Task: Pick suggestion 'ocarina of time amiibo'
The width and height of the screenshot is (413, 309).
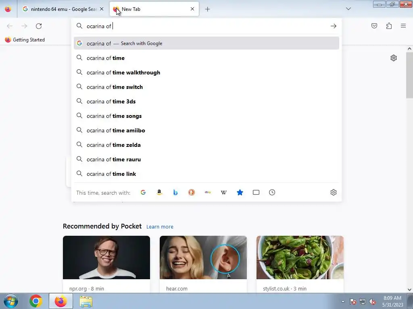Action: 206,130
